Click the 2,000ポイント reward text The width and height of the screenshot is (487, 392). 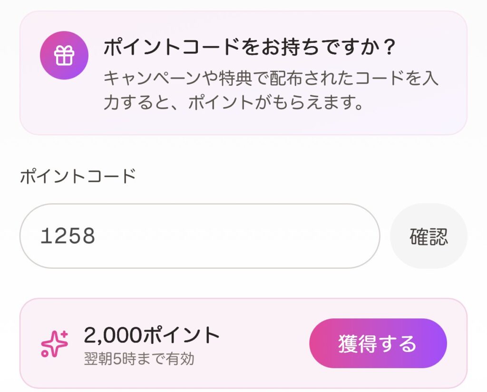[152, 335]
